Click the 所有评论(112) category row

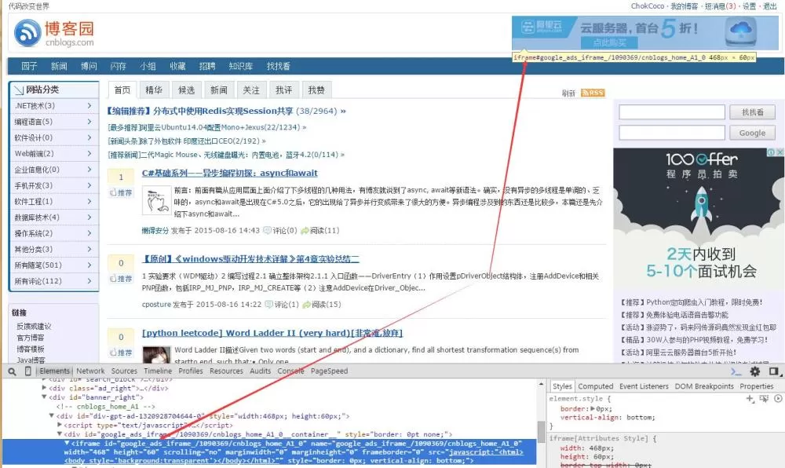click(x=53, y=281)
